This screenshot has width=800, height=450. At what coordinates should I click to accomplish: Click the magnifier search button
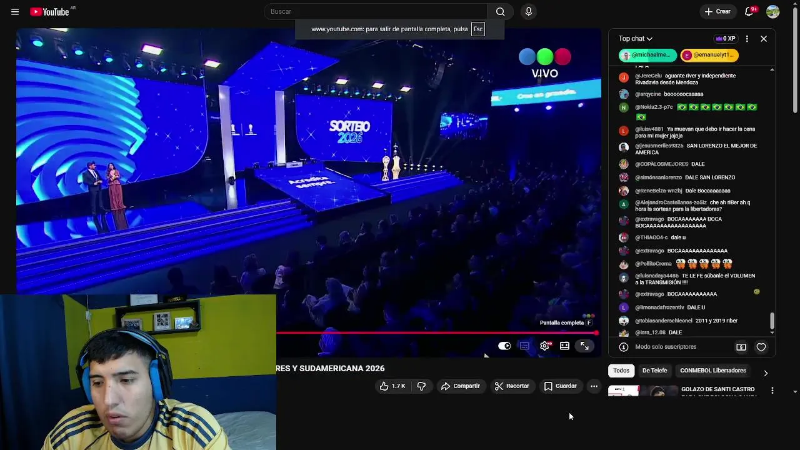point(500,11)
